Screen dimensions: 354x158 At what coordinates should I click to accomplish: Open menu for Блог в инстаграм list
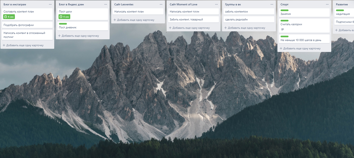pyautogui.click(x=50, y=4)
